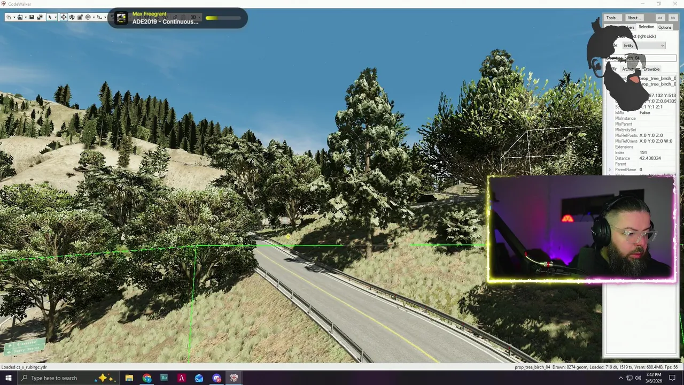Click the >> panel button

pos(672,18)
